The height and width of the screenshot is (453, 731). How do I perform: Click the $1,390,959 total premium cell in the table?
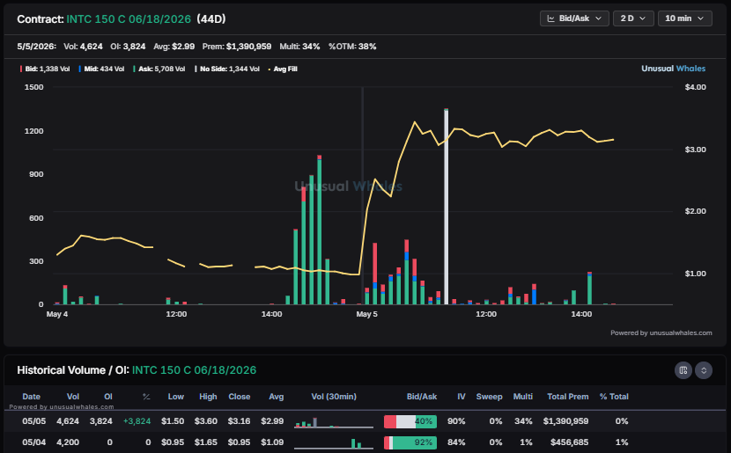coord(565,421)
